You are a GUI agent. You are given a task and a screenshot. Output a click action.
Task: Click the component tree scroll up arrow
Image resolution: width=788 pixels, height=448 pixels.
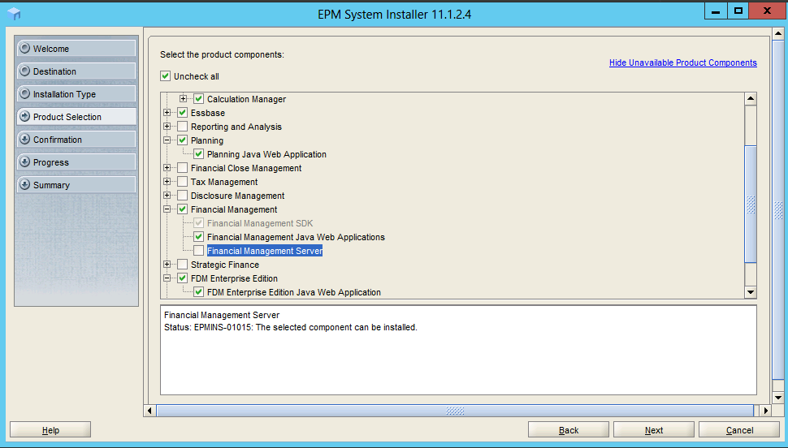click(x=751, y=98)
